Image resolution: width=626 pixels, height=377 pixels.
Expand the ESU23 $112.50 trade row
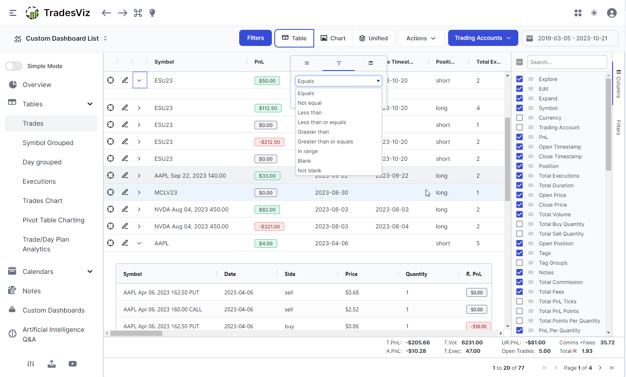(x=139, y=108)
